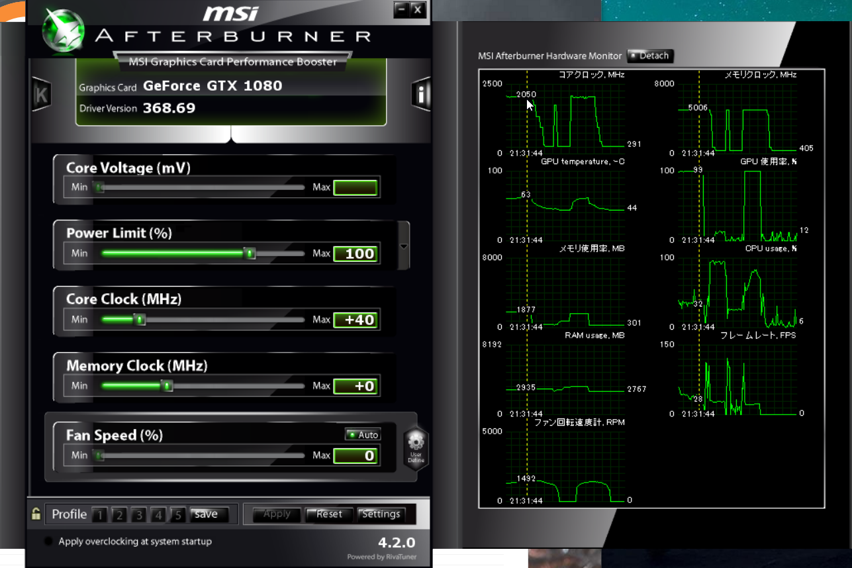
Task: Expand the Power Limit dropdown arrow
Action: pyautogui.click(x=404, y=246)
